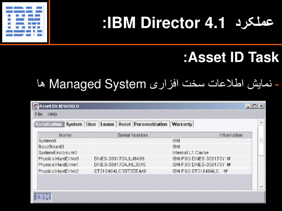Click the Serial Number column header

132,135
